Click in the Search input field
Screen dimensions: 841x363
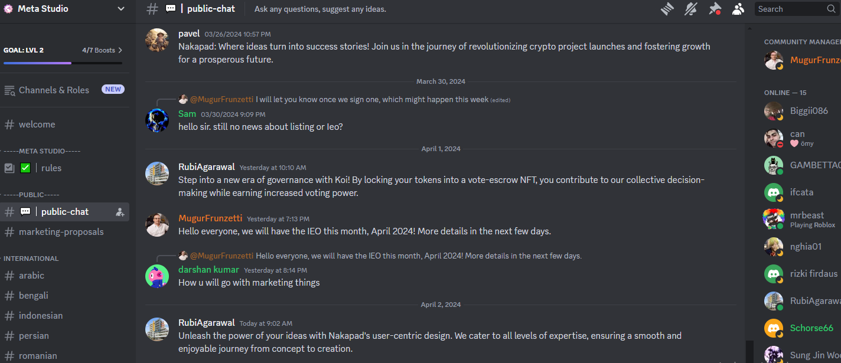click(790, 9)
